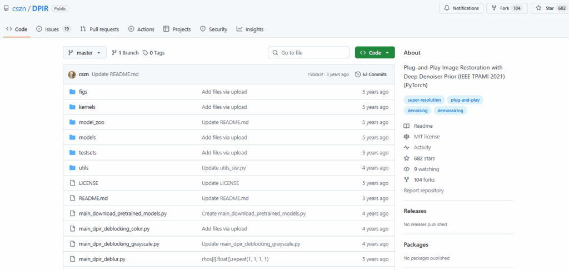Screen dimensions: 569x270
Task: Open the Projects tab
Action: [x=177, y=29]
